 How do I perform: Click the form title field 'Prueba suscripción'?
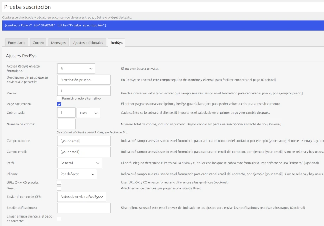(x=163, y=7)
